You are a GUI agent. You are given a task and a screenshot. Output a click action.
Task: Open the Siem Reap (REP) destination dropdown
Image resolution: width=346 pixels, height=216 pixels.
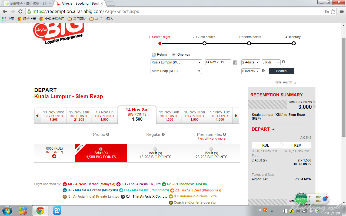176,71
